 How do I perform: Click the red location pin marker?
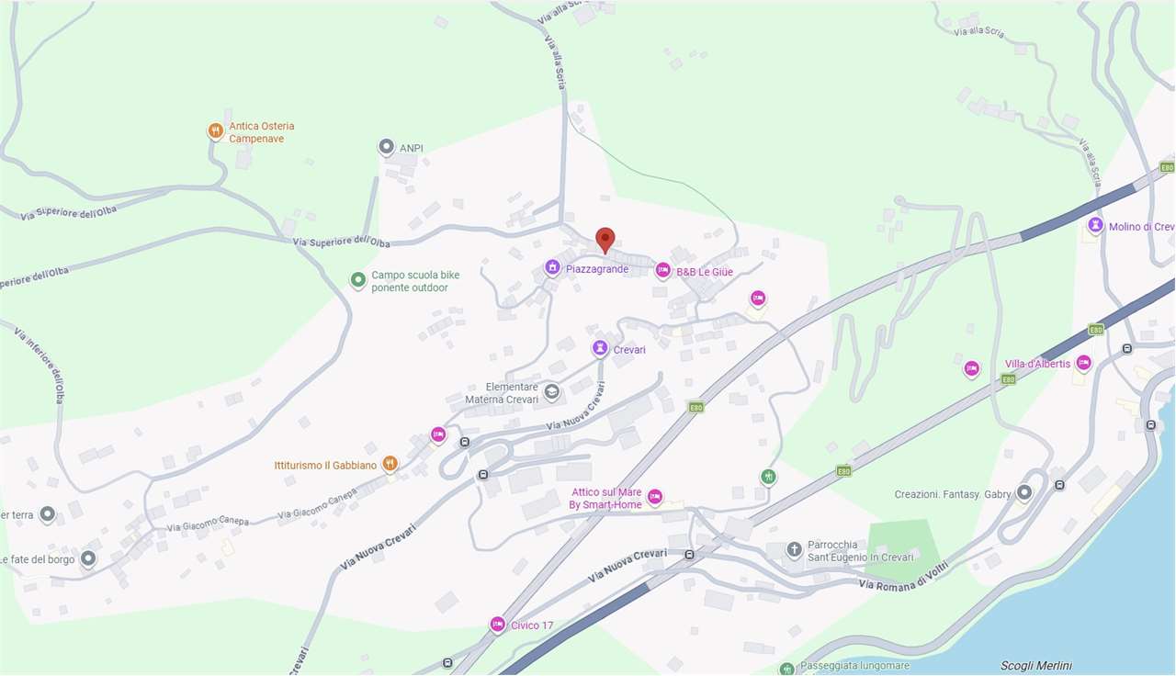point(605,239)
